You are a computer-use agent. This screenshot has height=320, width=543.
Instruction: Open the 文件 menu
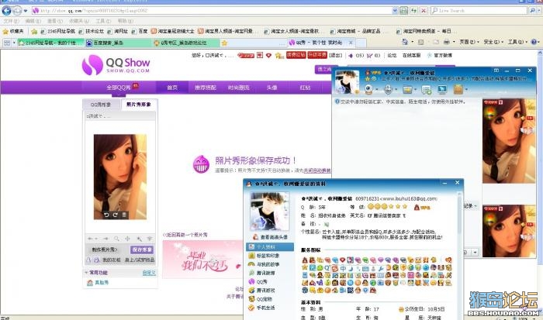point(11,21)
